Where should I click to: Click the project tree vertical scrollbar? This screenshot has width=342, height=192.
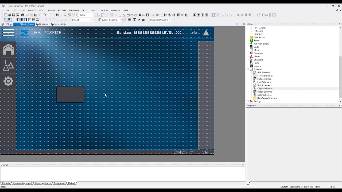[340, 77]
